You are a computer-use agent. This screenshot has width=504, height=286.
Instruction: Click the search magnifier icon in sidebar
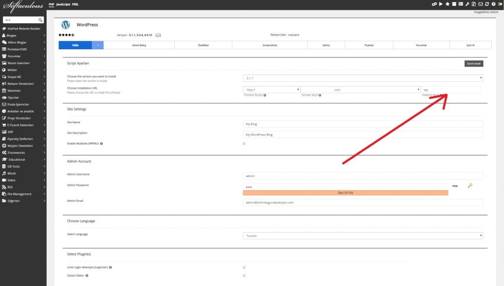pos(40,20)
